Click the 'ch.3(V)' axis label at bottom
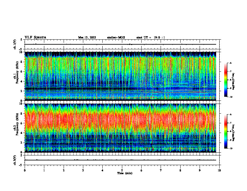247x191 pixels. pyautogui.click(x=15, y=160)
